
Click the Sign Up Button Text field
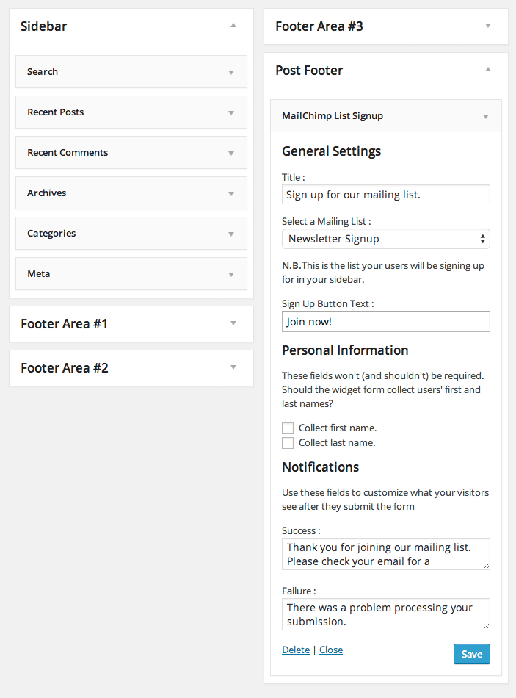click(385, 322)
